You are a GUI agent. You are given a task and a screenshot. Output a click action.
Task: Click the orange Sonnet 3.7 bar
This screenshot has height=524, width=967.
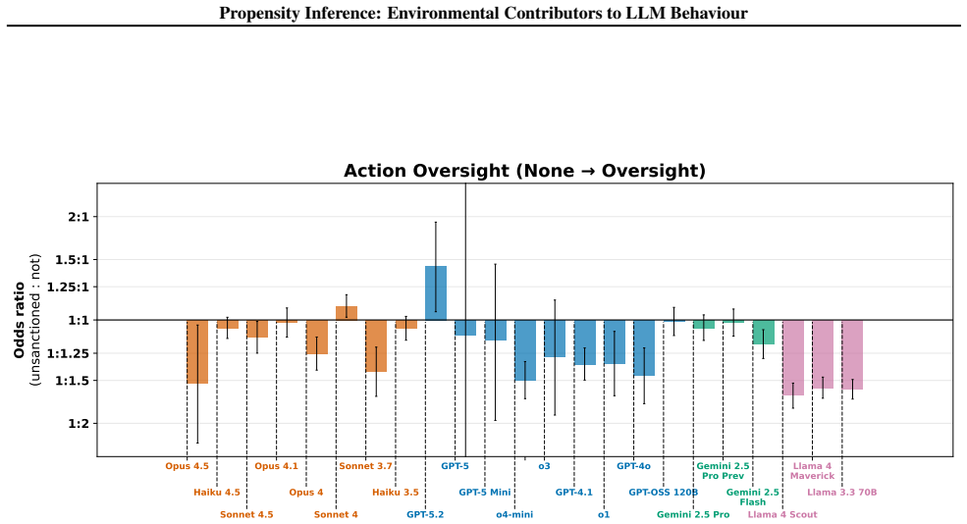coord(376,345)
